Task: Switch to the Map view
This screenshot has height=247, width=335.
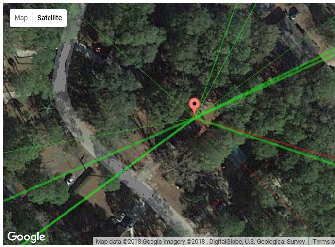Action: tap(21, 18)
